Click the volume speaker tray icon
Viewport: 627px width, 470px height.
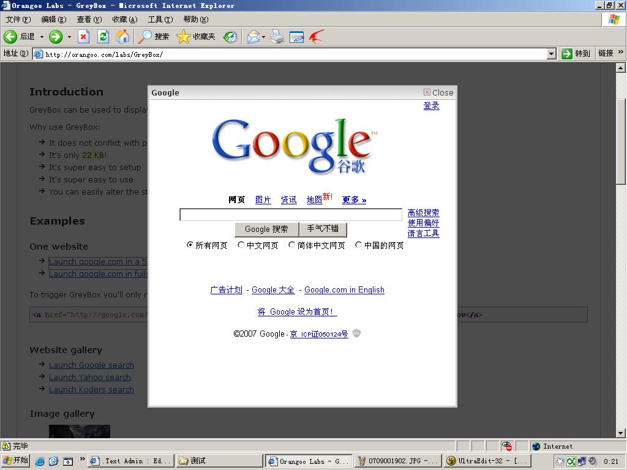point(593,461)
